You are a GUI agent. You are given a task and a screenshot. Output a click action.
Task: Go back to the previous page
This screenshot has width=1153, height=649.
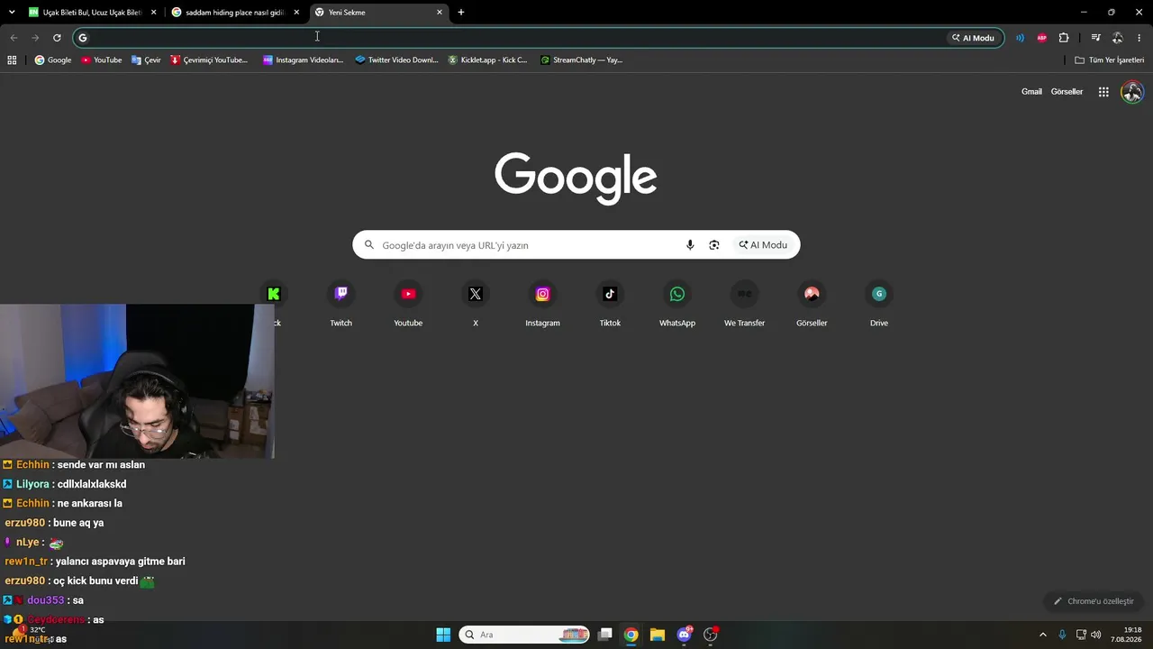(14, 38)
